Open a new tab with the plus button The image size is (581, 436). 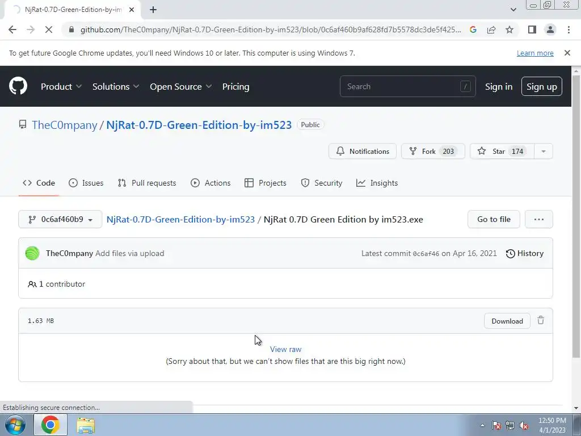[x=153, y=10]
